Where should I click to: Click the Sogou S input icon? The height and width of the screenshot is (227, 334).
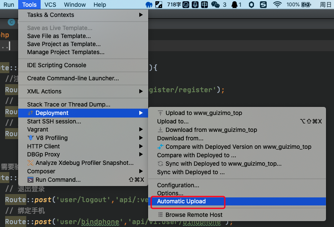pyautogui.click(x=263, y=5)
